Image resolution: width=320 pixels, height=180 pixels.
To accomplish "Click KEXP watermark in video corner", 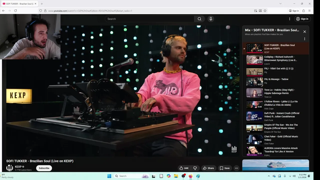I will (x=234, y=149).
